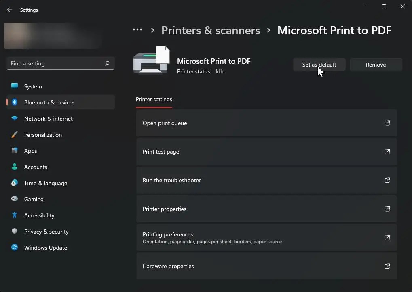Screen dimensions: 412x292
Task: Click the System monitor icon
Action: click(15, 86)
